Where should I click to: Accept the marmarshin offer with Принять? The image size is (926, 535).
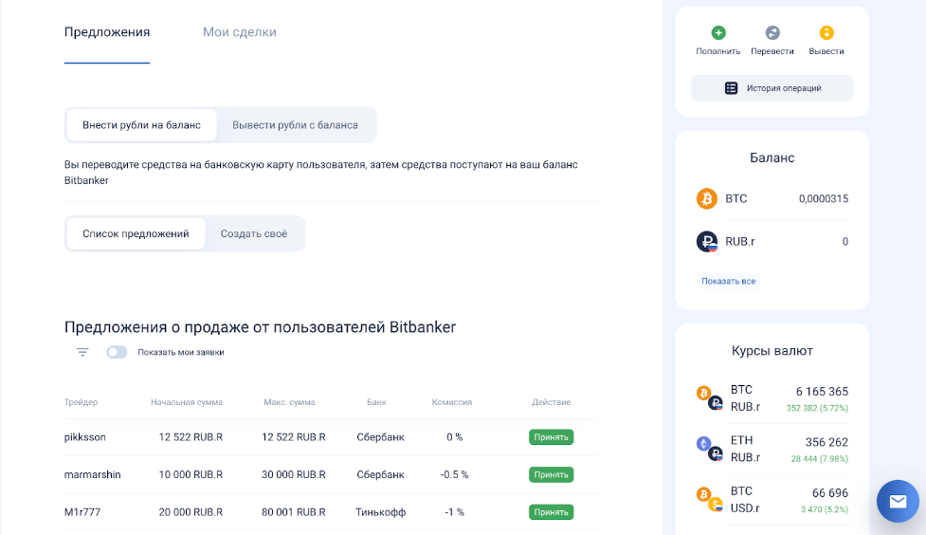pos(551,474)
